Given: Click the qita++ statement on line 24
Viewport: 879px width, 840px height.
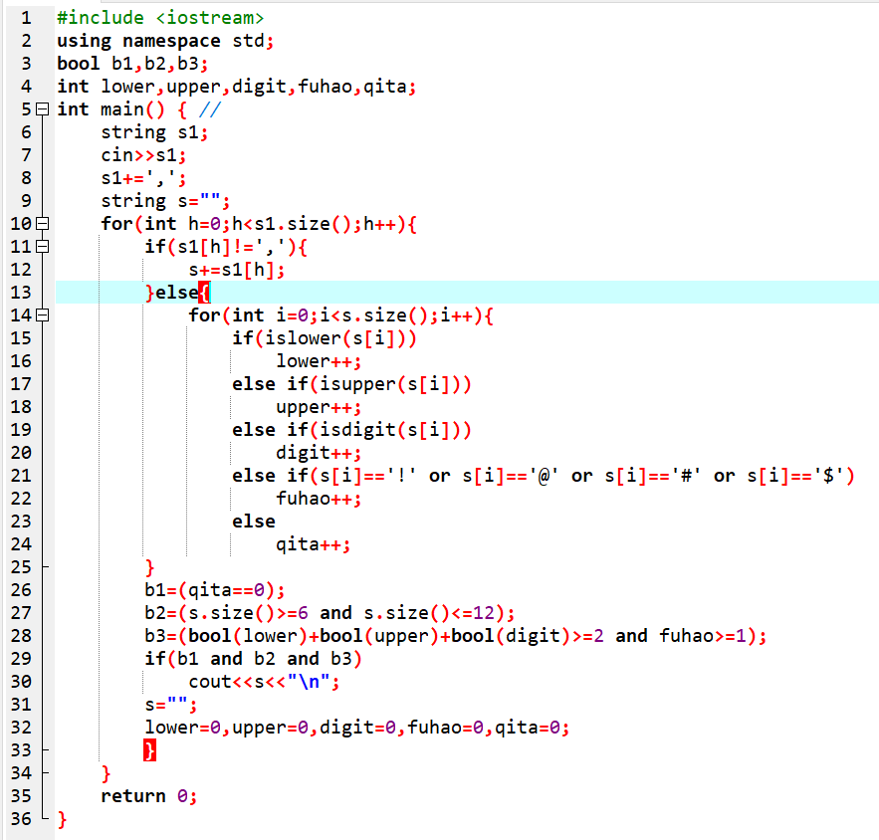Looking at the screenshot, I should tap(313, 544).
